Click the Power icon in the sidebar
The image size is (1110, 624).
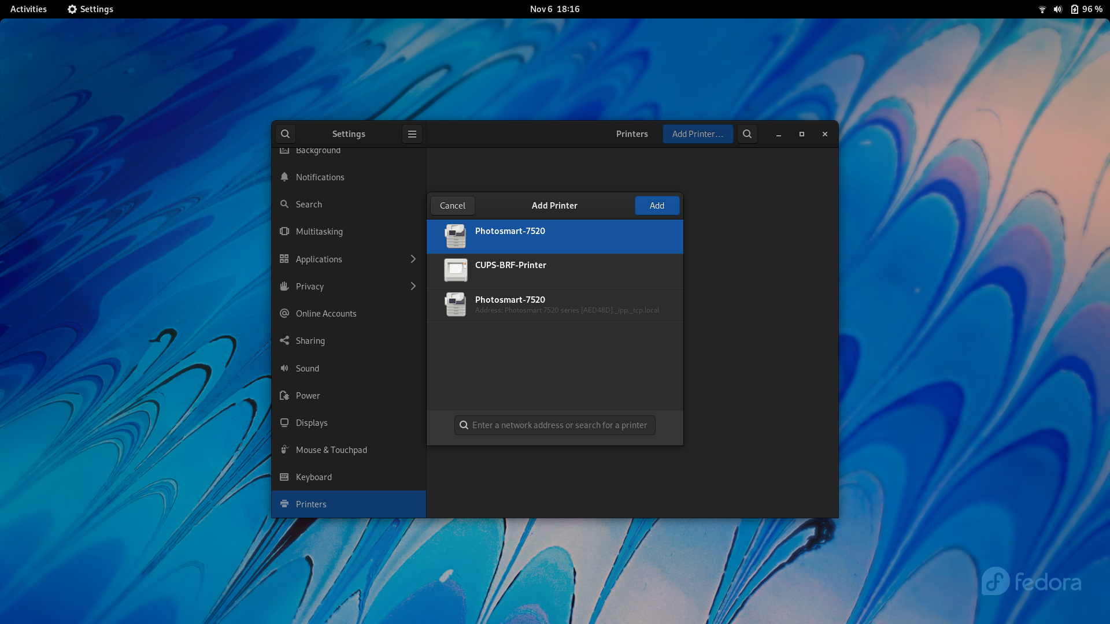284,395
